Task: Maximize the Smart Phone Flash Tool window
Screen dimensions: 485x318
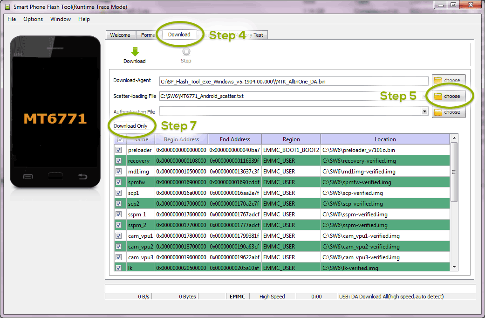Action: click(x=453, y=5)
